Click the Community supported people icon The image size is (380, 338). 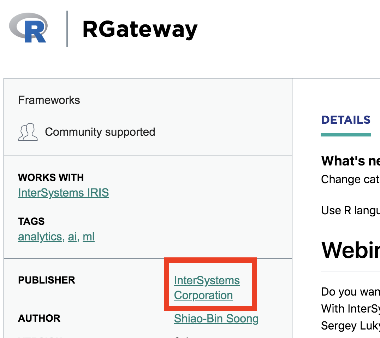click(28, 132)
